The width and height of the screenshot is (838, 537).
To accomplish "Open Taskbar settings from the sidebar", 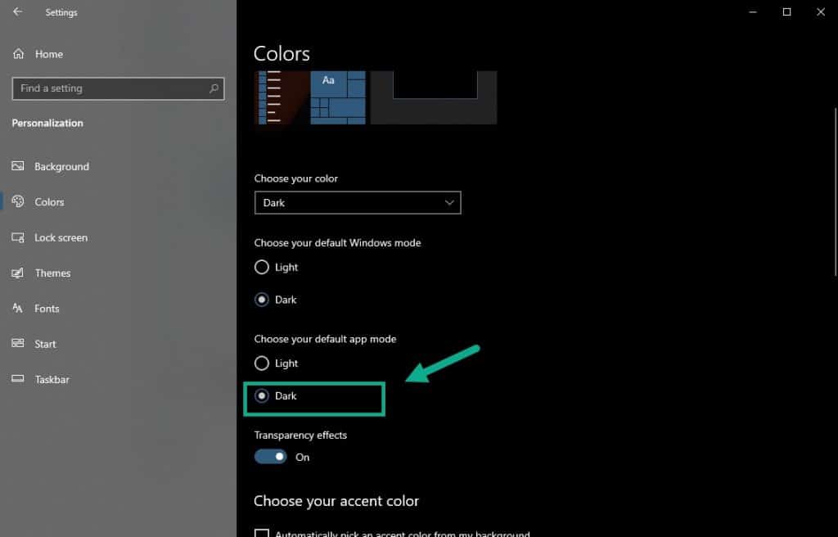I will click(x=17, y=379).
